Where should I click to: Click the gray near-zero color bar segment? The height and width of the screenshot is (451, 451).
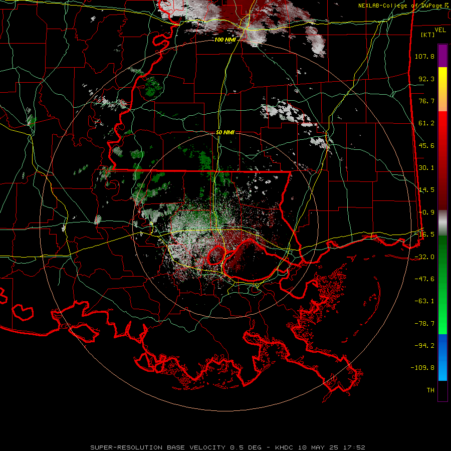click(x=442, y=223)
